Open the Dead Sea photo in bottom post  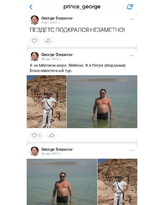pos(62,182)
